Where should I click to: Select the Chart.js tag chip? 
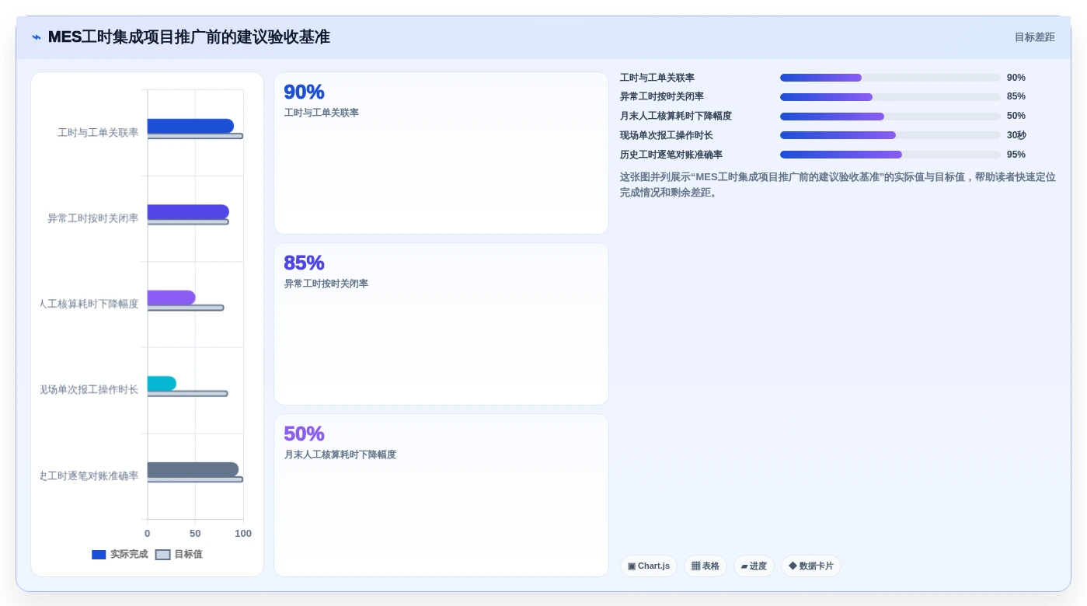pos(648,566)
